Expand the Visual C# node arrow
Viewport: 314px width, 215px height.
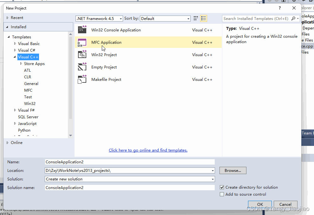click(15, 50)
